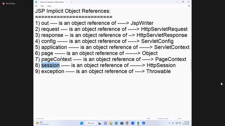
Task: Open the weather widget on the taskbar
Action: tap(42, 123)
